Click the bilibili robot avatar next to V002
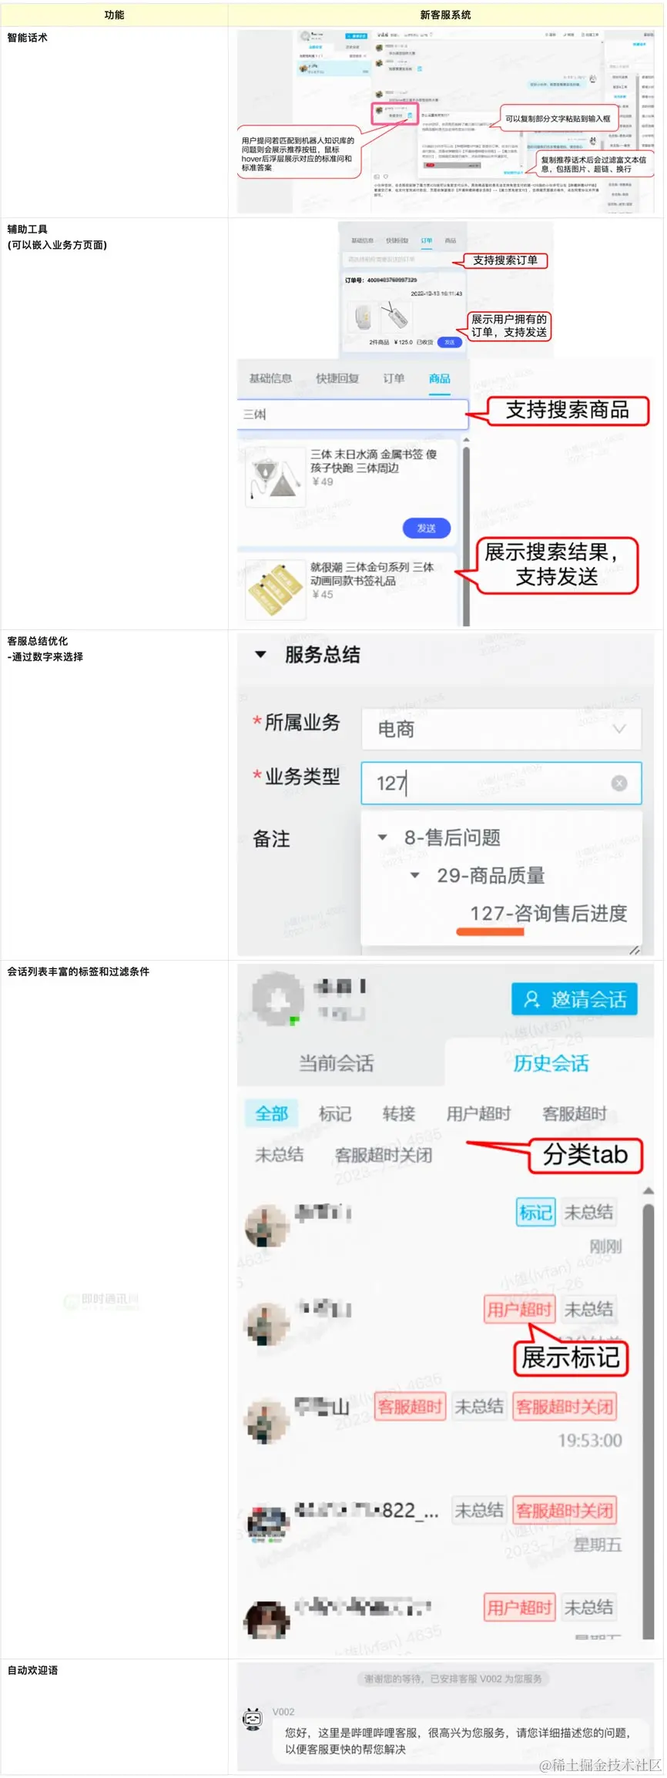Viewport: 667px width, 1778px height. click(x=253, y=1717)
